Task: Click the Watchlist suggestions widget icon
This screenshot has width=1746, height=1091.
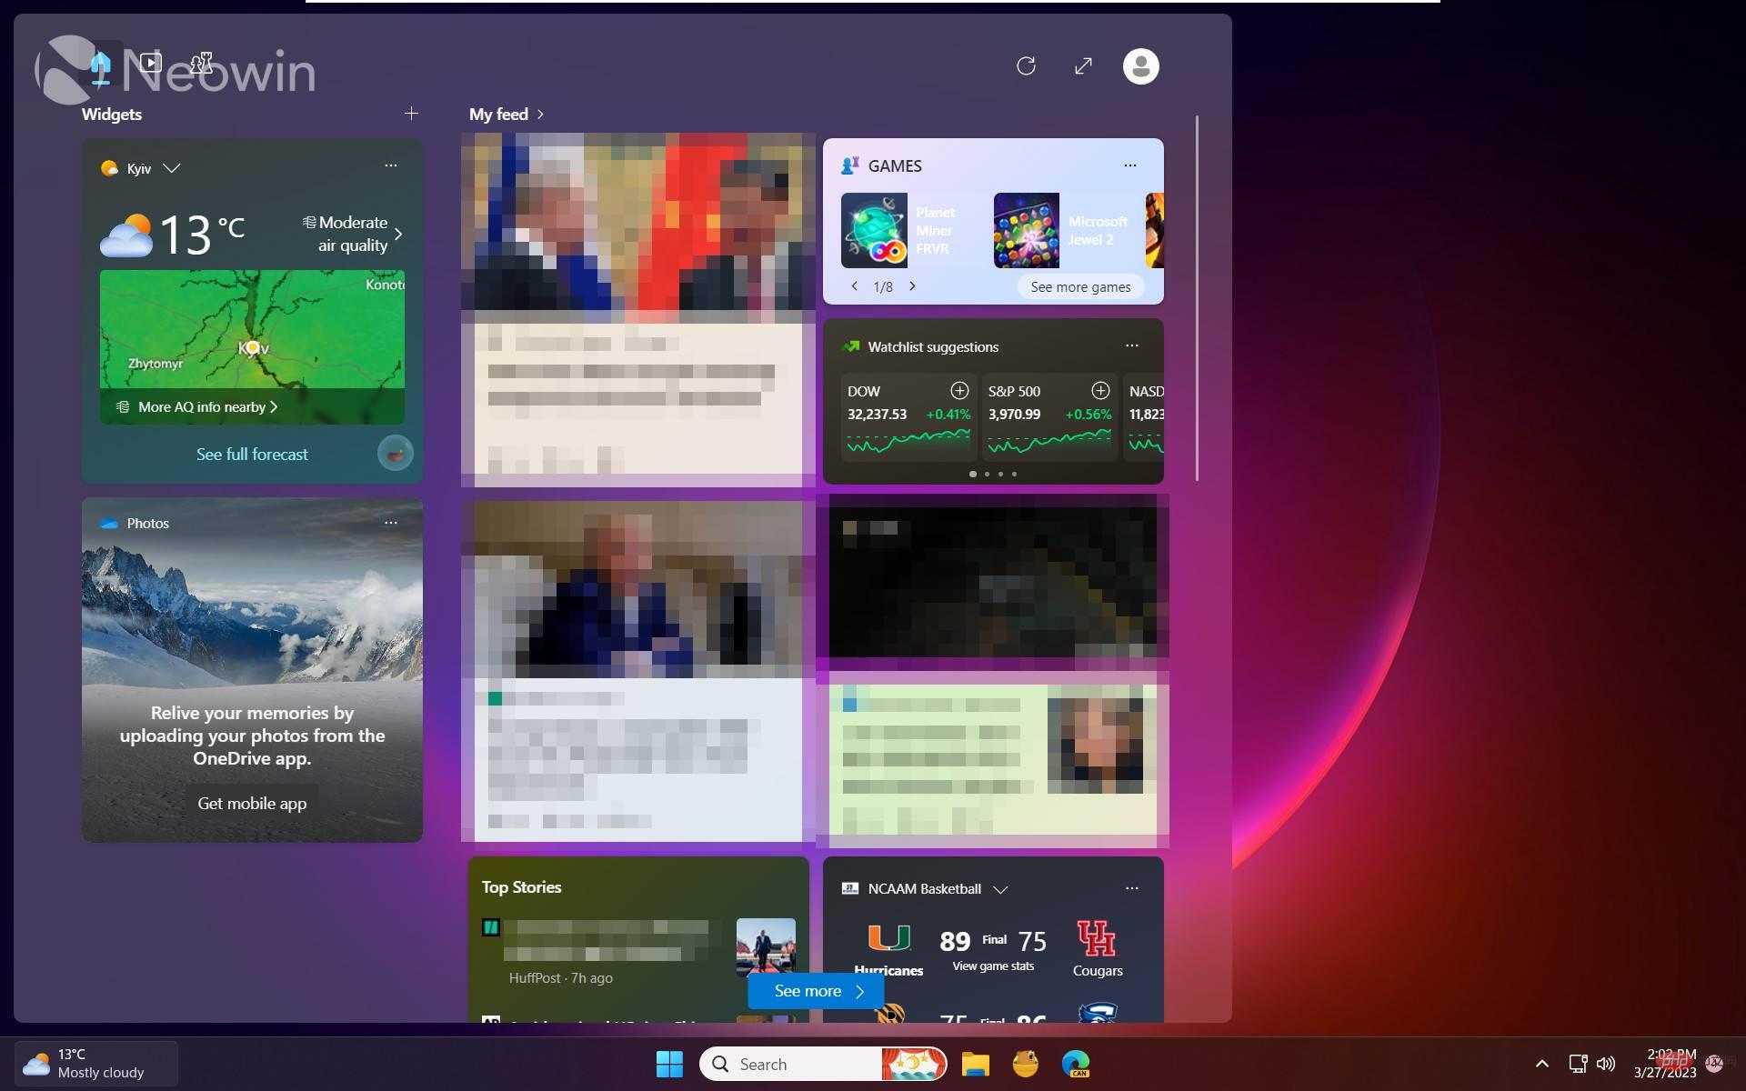Action: click(849, 345)
